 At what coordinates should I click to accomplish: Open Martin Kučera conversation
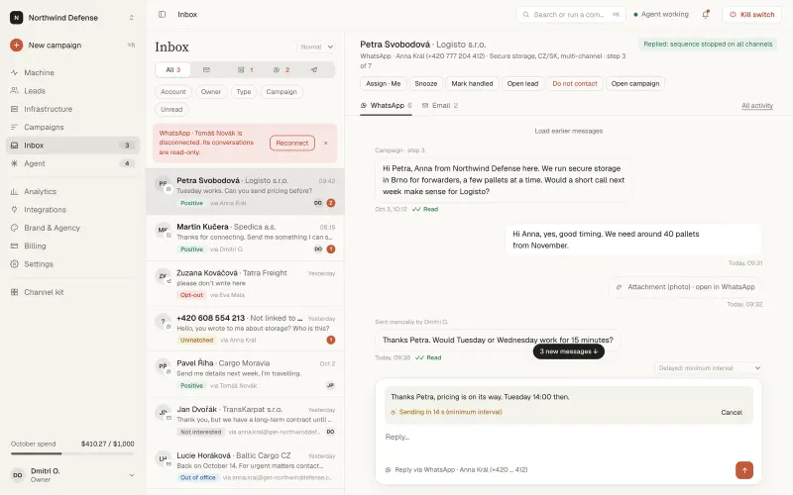245,238
